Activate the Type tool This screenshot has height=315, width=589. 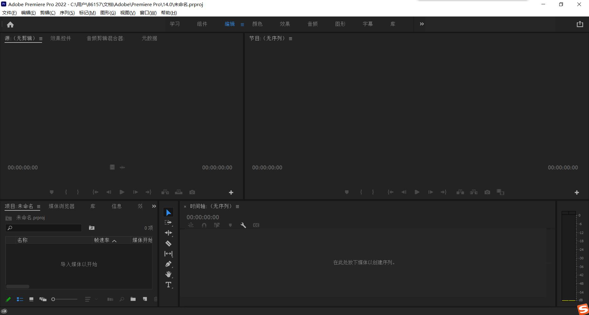pos(168,284)
